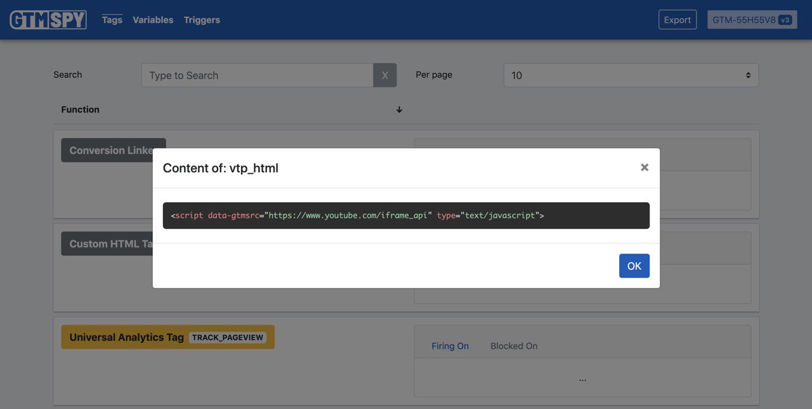This screenshot has width=812, height=409.
Task: Confirm the dialog with the OK button
Action: tap(634, 266)
